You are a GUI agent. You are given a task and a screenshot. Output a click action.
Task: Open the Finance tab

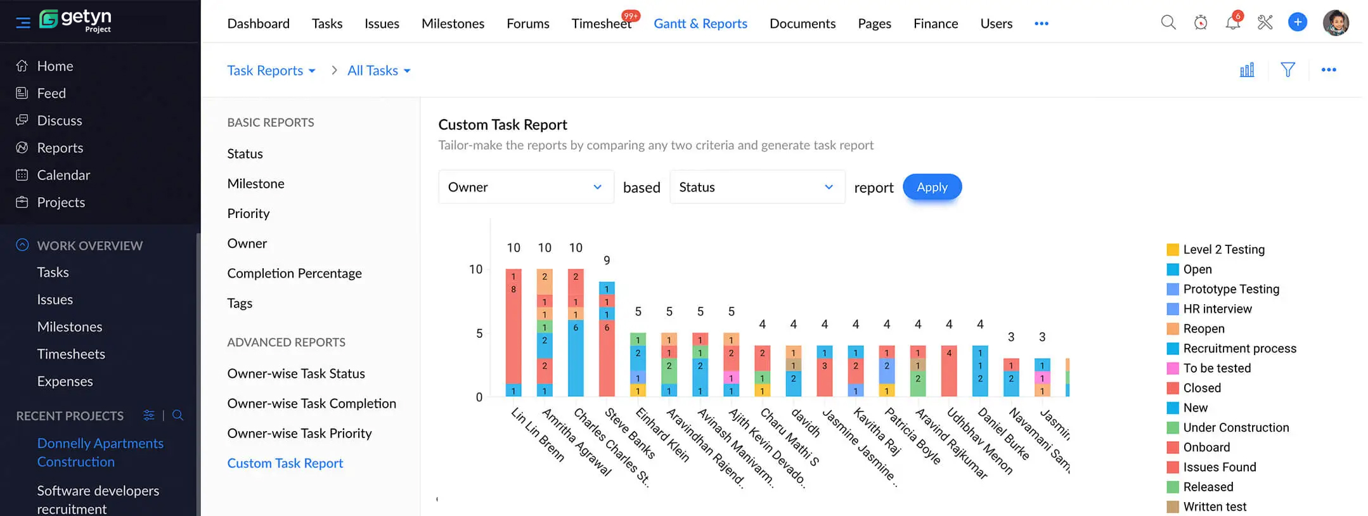[936, 23]
